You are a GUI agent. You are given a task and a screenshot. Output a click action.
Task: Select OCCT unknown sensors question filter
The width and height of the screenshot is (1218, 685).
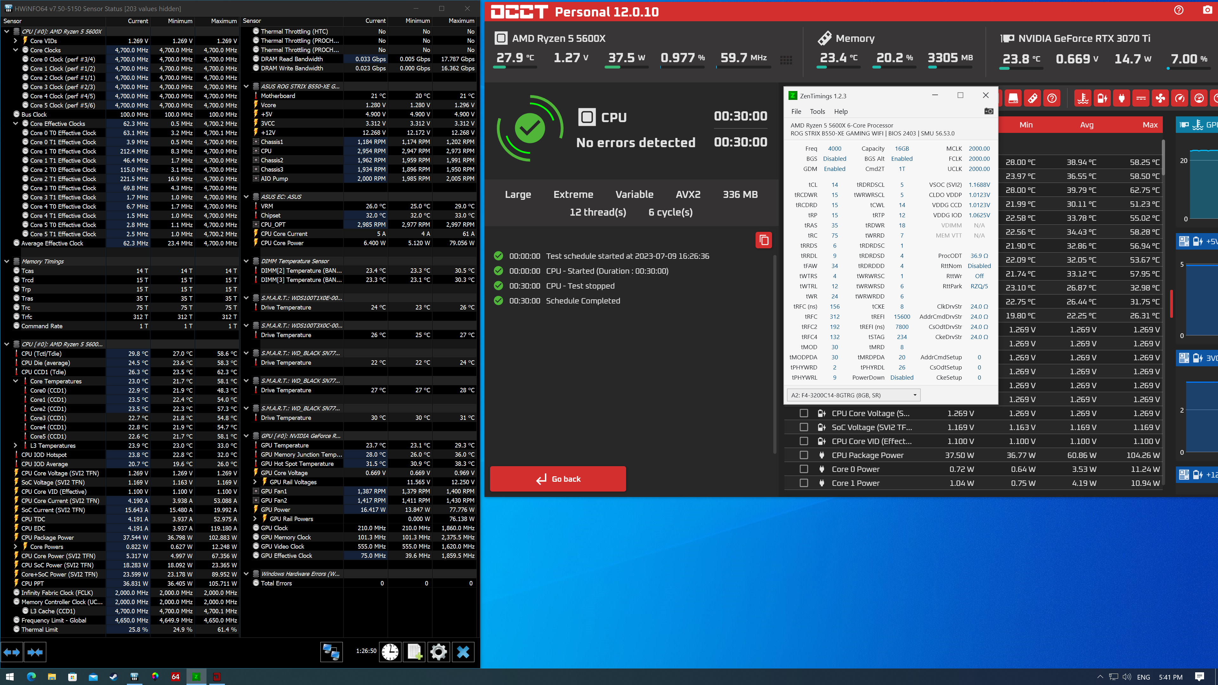pos(1052,98)
